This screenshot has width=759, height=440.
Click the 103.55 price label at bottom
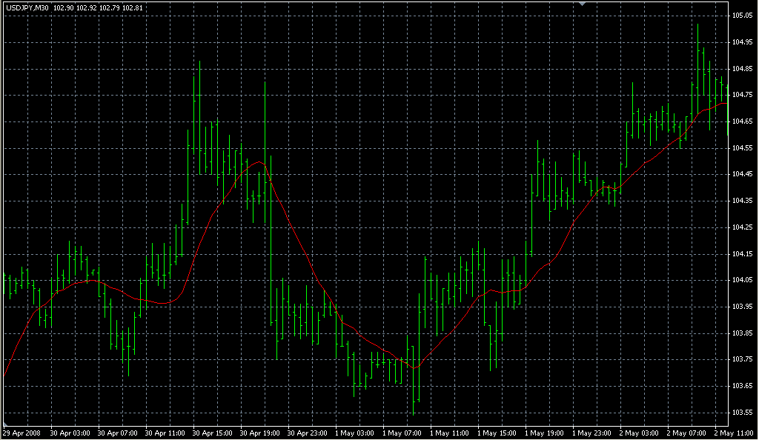[x=743, y=412]
